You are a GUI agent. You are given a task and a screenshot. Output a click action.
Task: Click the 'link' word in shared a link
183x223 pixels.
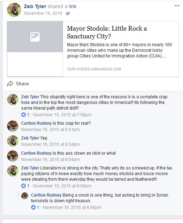tap(73, 6)
